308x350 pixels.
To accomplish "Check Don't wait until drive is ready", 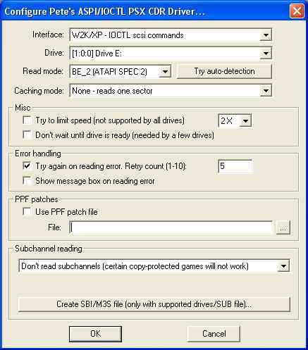I will pos(27,135).
